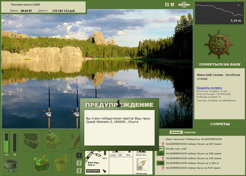Click the ship steering wheel icon

point(219,45)
